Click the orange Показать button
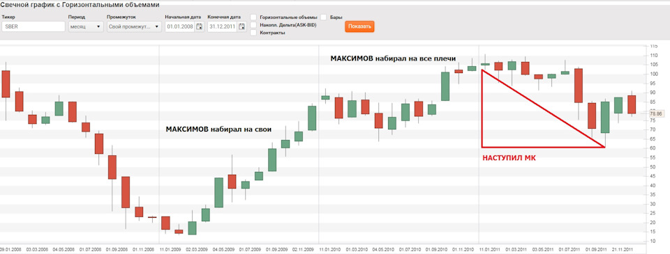Screen dimensions: 670x254 coord(360,26)
